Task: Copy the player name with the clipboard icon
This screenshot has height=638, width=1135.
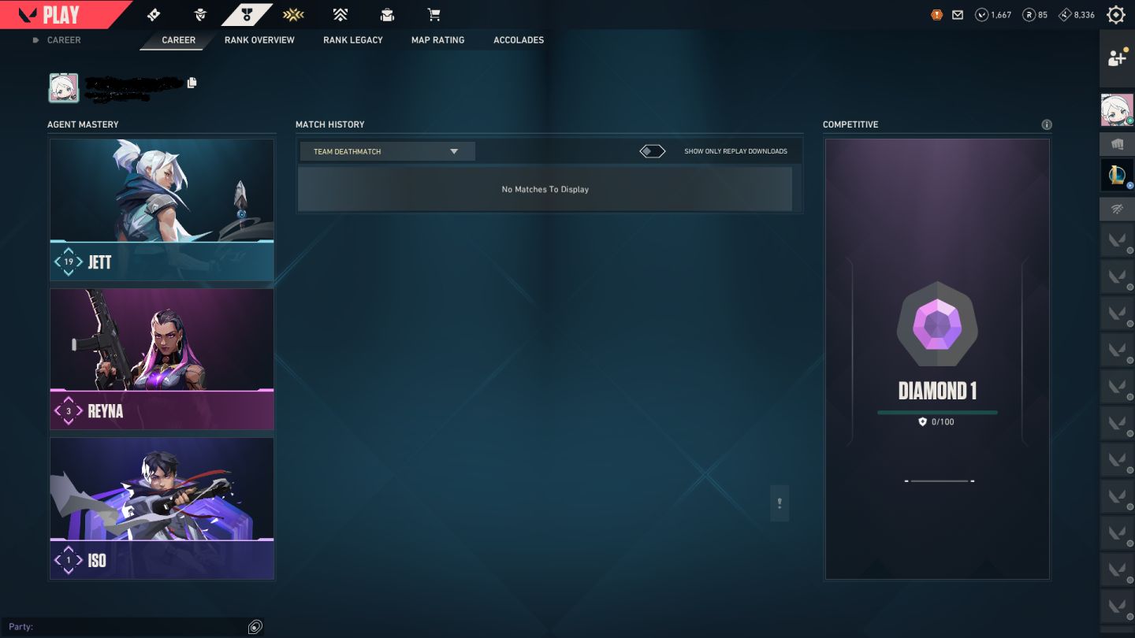Action: pos(192,82)
